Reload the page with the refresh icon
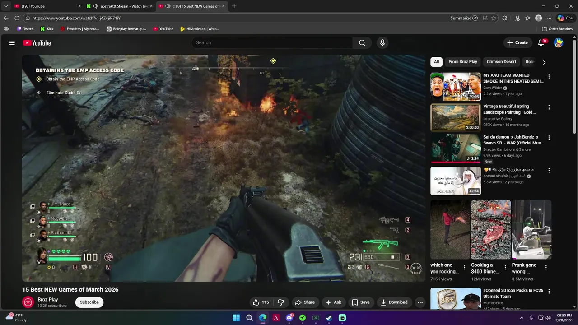578x325 pixels. coord(17,18)
